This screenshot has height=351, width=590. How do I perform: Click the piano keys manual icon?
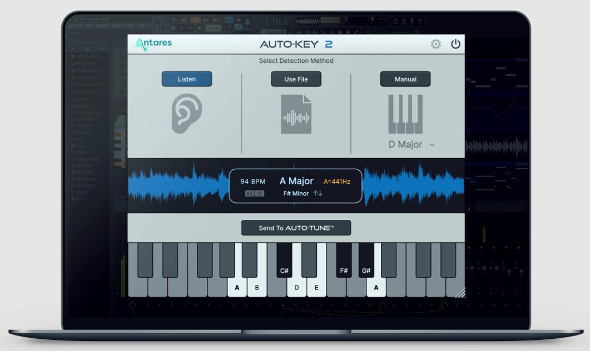(x=405, y=114)
